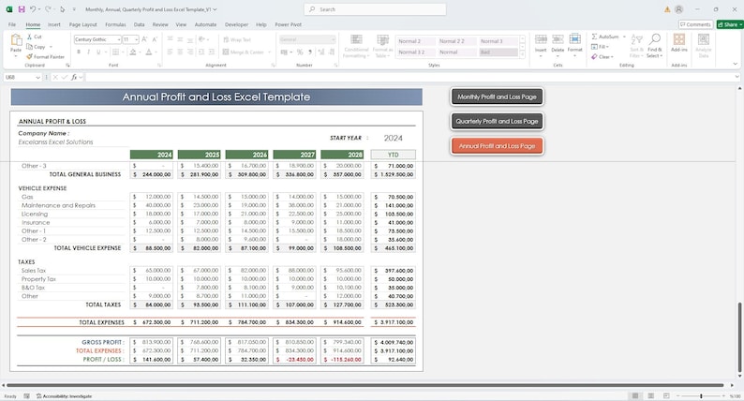The width and height of the screenshot is (744, 401).
Task: Apply the Fill Color bucket
Action: click(x=133, y=52)
